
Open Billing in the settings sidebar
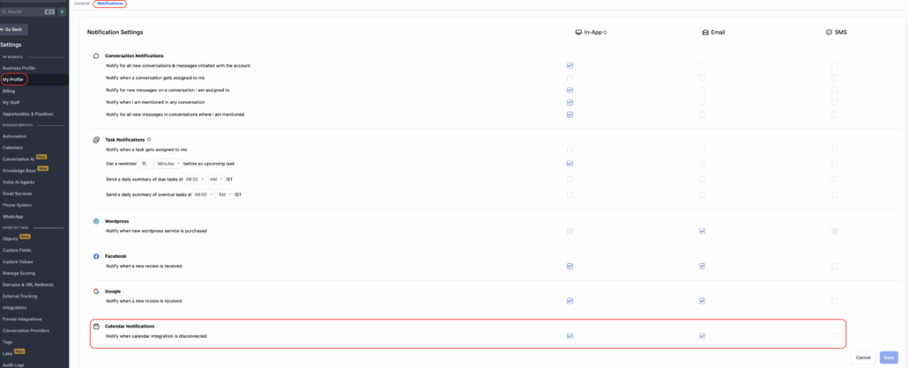coord(9,91)
